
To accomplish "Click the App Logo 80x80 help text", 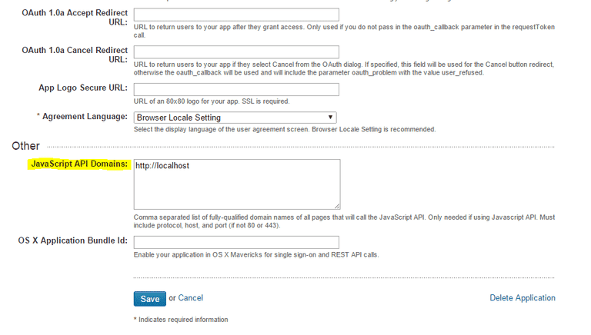I will [212, 102].
